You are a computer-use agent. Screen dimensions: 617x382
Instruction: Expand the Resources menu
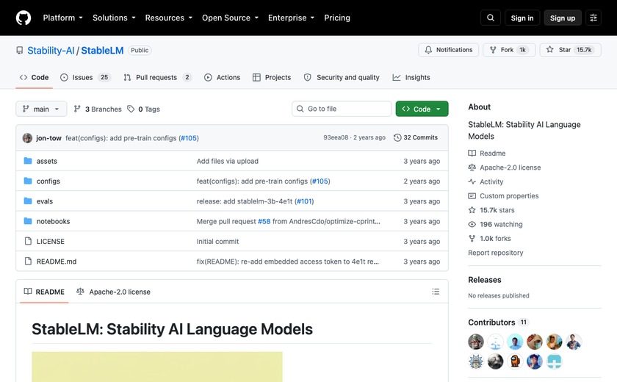pyautogui.click(x=169, y=18)
